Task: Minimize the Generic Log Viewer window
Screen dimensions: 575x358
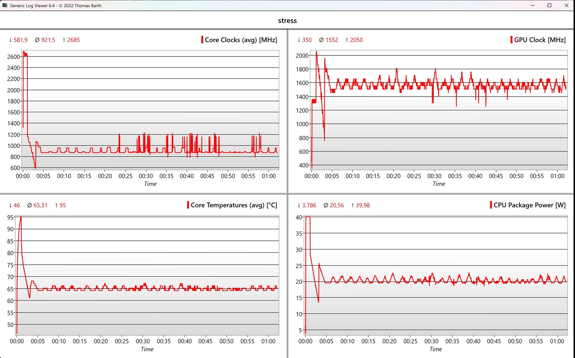Action: 532,5
